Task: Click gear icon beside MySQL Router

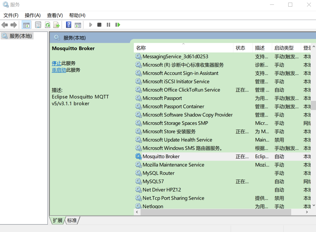Action: tap(138, 173)
